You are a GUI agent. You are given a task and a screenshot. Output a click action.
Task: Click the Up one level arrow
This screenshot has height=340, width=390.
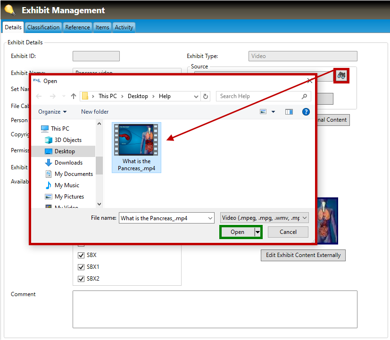[74, 96]
